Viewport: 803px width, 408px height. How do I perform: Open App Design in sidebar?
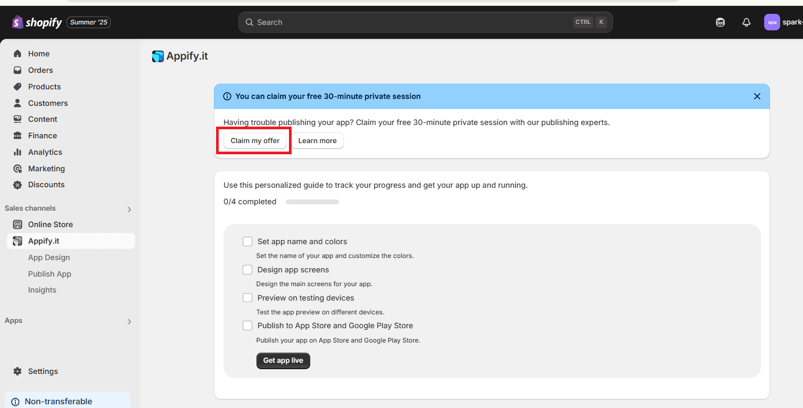[49, 257]
